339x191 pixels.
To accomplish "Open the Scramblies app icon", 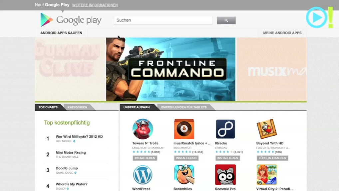I will click(x=184, y=175).
